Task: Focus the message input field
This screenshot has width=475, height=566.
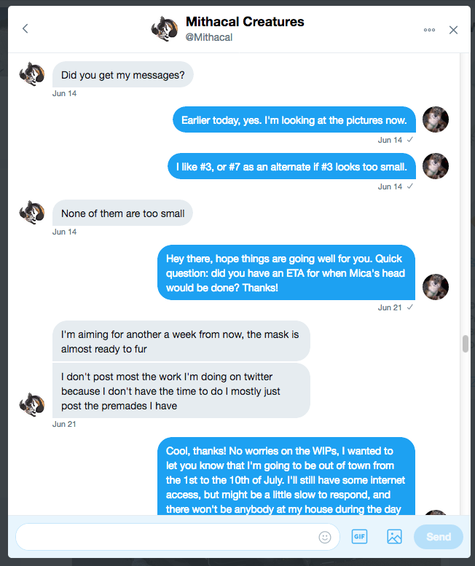Action: [166, 537]
